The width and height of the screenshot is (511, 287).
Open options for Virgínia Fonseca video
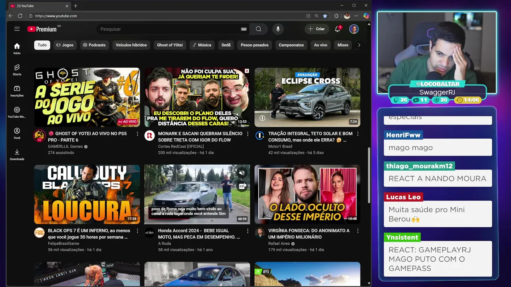[358, 231]
